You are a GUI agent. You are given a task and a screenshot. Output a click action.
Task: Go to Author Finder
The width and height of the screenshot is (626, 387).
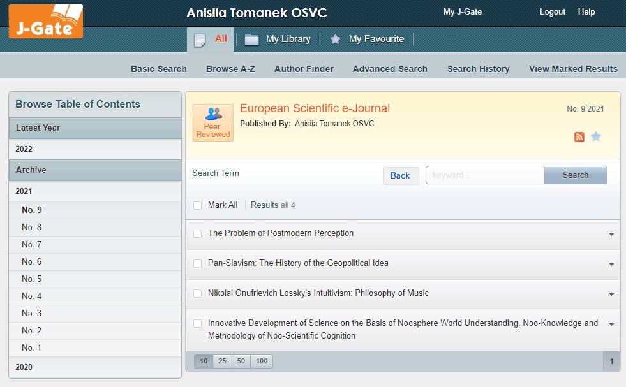tap(304, 69)
